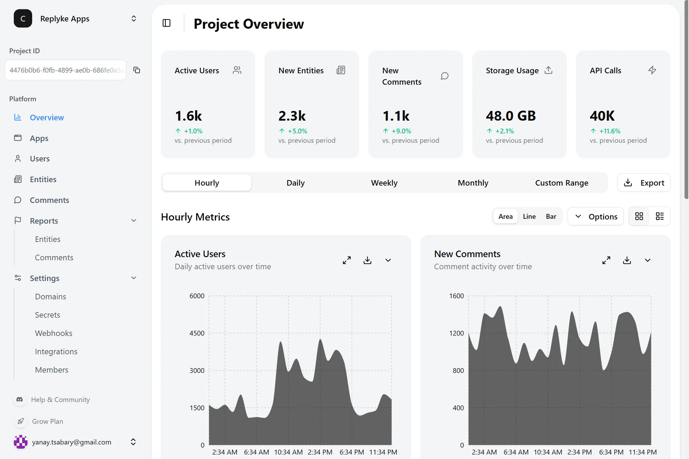
Task: Switch chart style to Line
Action: (x=529, y=216)
